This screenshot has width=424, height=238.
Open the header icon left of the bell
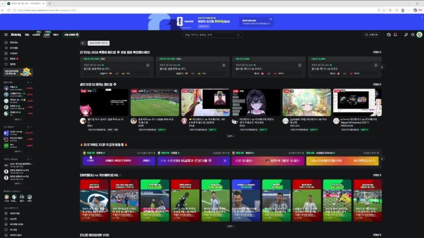[389, 35]
